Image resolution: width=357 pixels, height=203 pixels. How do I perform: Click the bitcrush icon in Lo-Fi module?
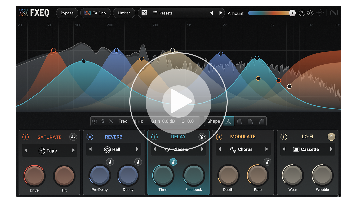point(331,137)
